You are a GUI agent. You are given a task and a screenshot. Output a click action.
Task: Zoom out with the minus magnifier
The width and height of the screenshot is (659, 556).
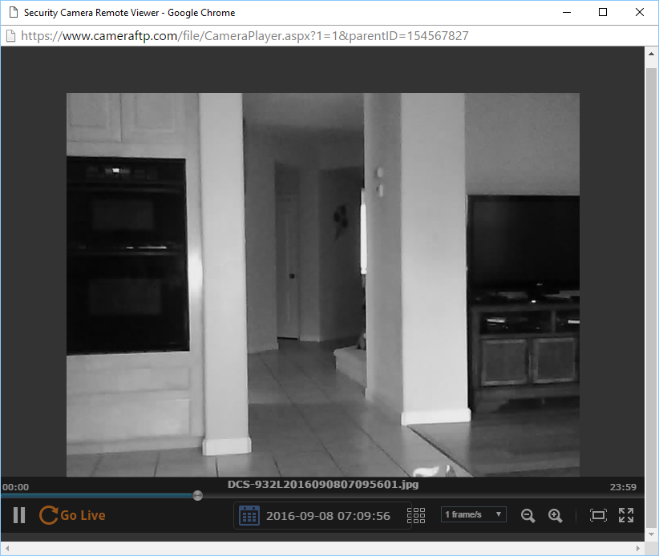528,515
